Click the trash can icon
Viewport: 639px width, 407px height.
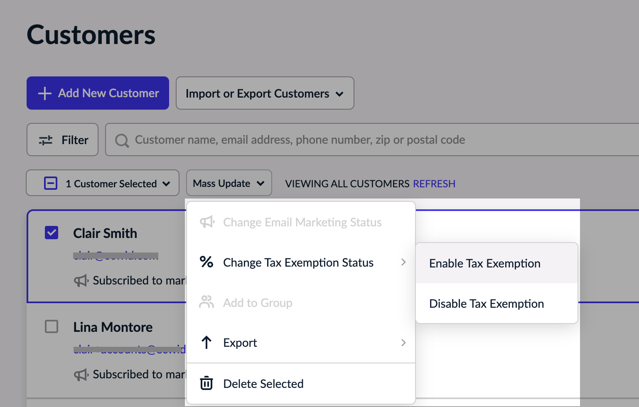(x=206, y=383)
